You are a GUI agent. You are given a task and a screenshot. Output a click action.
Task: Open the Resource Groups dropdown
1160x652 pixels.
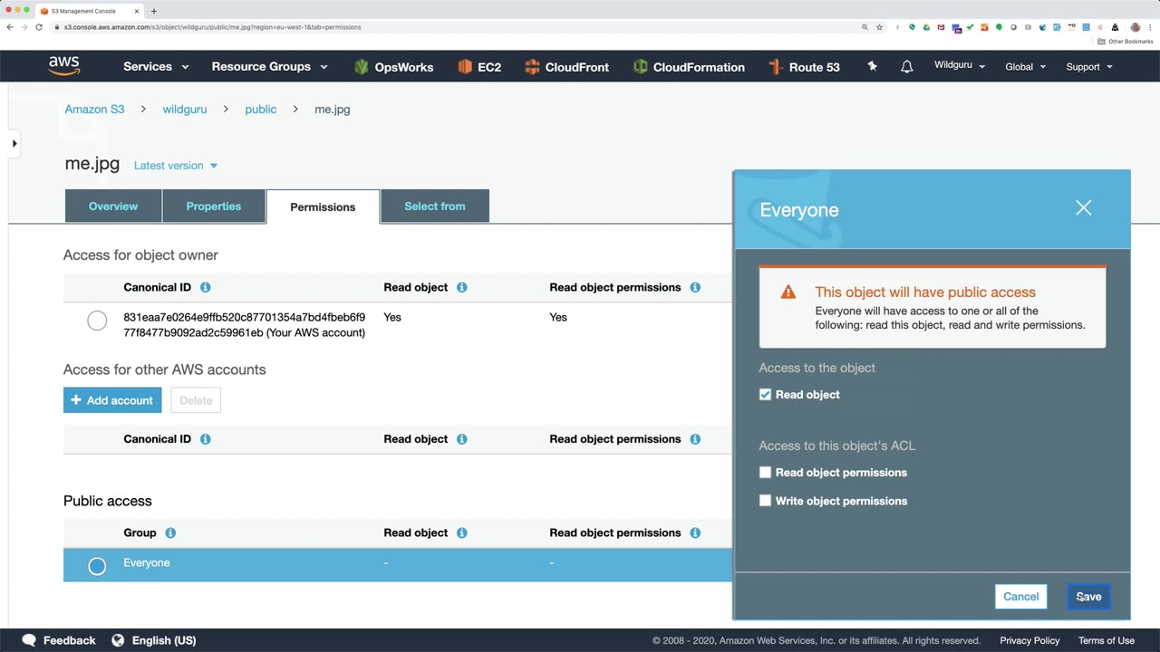click(269, 66)
